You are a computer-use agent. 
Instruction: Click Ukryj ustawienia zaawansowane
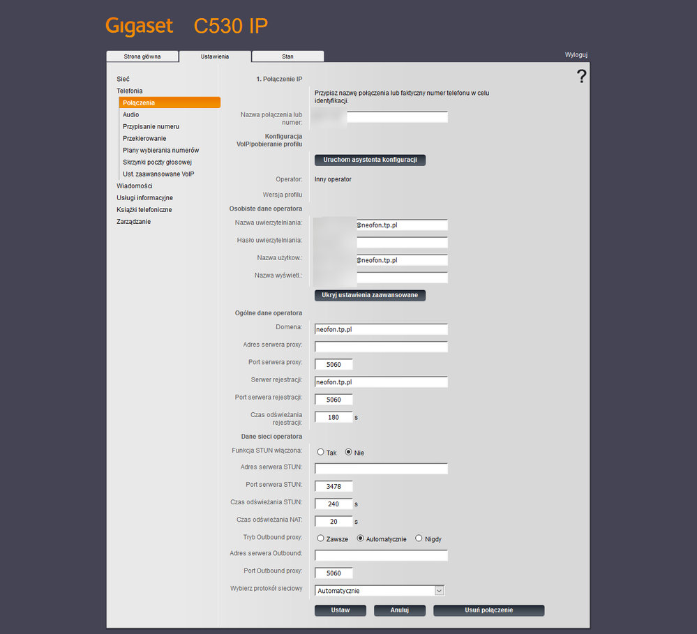coord(369,295)
